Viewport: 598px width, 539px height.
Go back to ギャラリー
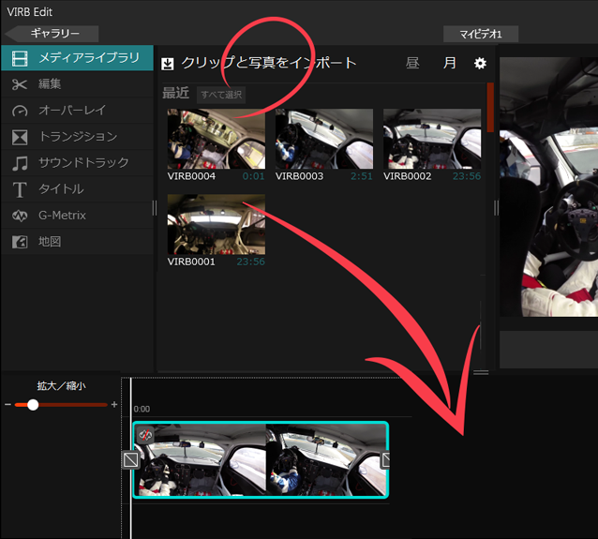pos(52,34)
